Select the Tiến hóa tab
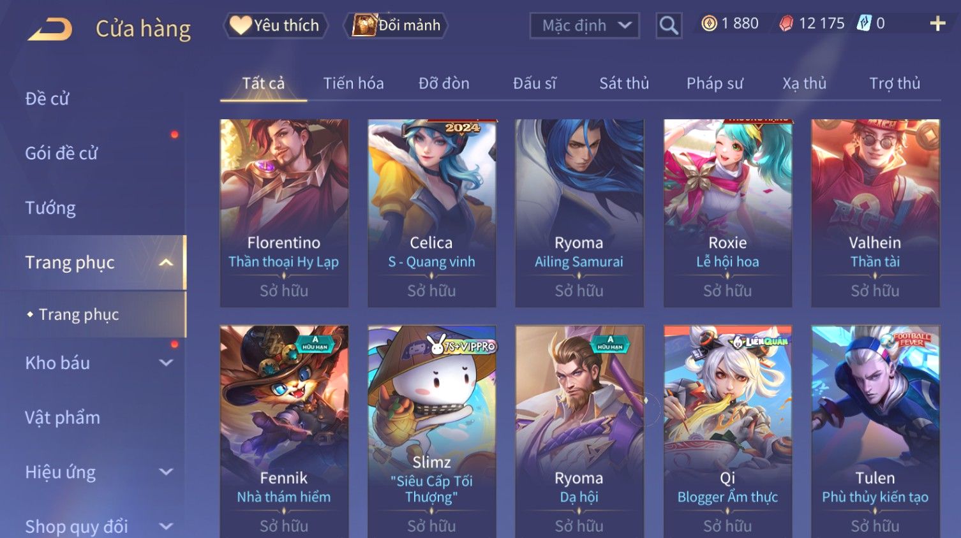 [x=354, y=84]
